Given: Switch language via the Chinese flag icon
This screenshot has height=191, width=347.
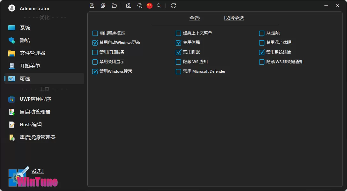Looking at the screenshot, I should tap(149, 5).
